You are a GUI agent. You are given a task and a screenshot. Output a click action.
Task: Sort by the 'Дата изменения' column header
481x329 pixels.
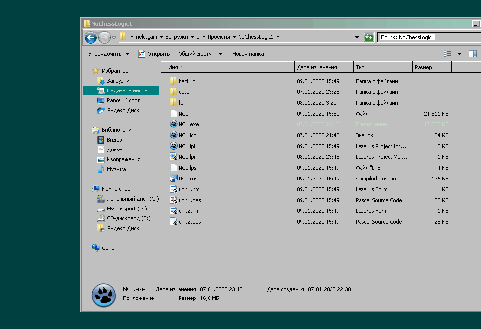click(x=324, y=67)
